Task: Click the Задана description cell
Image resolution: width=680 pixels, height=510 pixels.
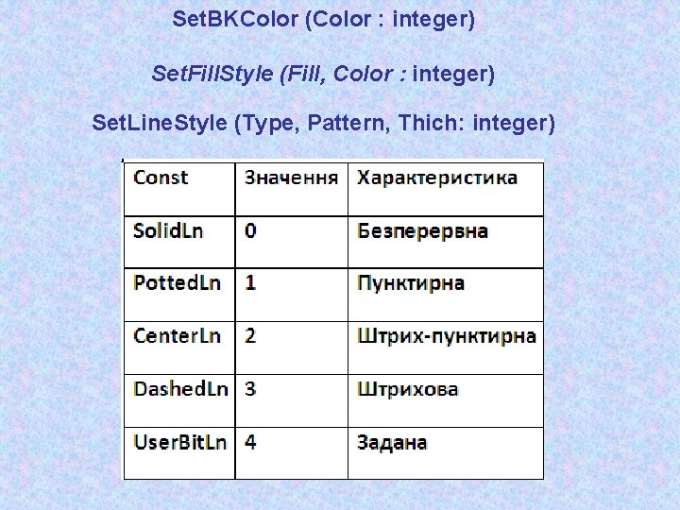Action: [x=446, y=453]
